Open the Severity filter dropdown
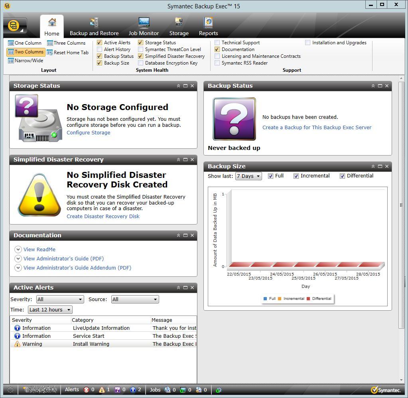Image resolution: width=408 pixels, height=398 pixels. (60, 299)
